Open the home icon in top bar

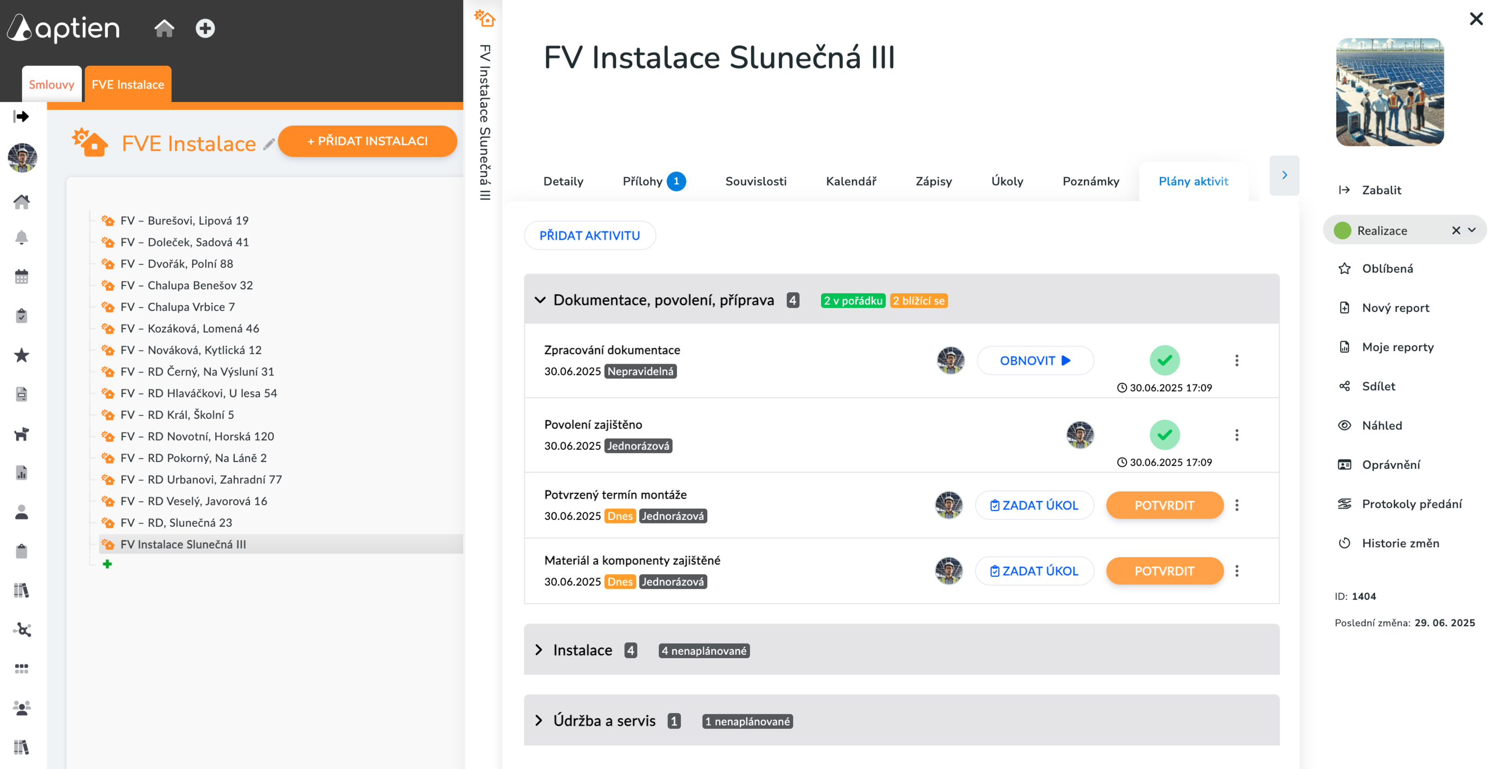tap(164, 28)
